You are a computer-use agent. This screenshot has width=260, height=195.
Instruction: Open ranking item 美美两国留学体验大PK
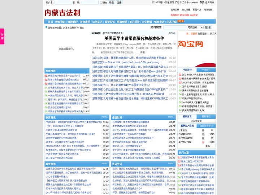[x=193, y=110]
